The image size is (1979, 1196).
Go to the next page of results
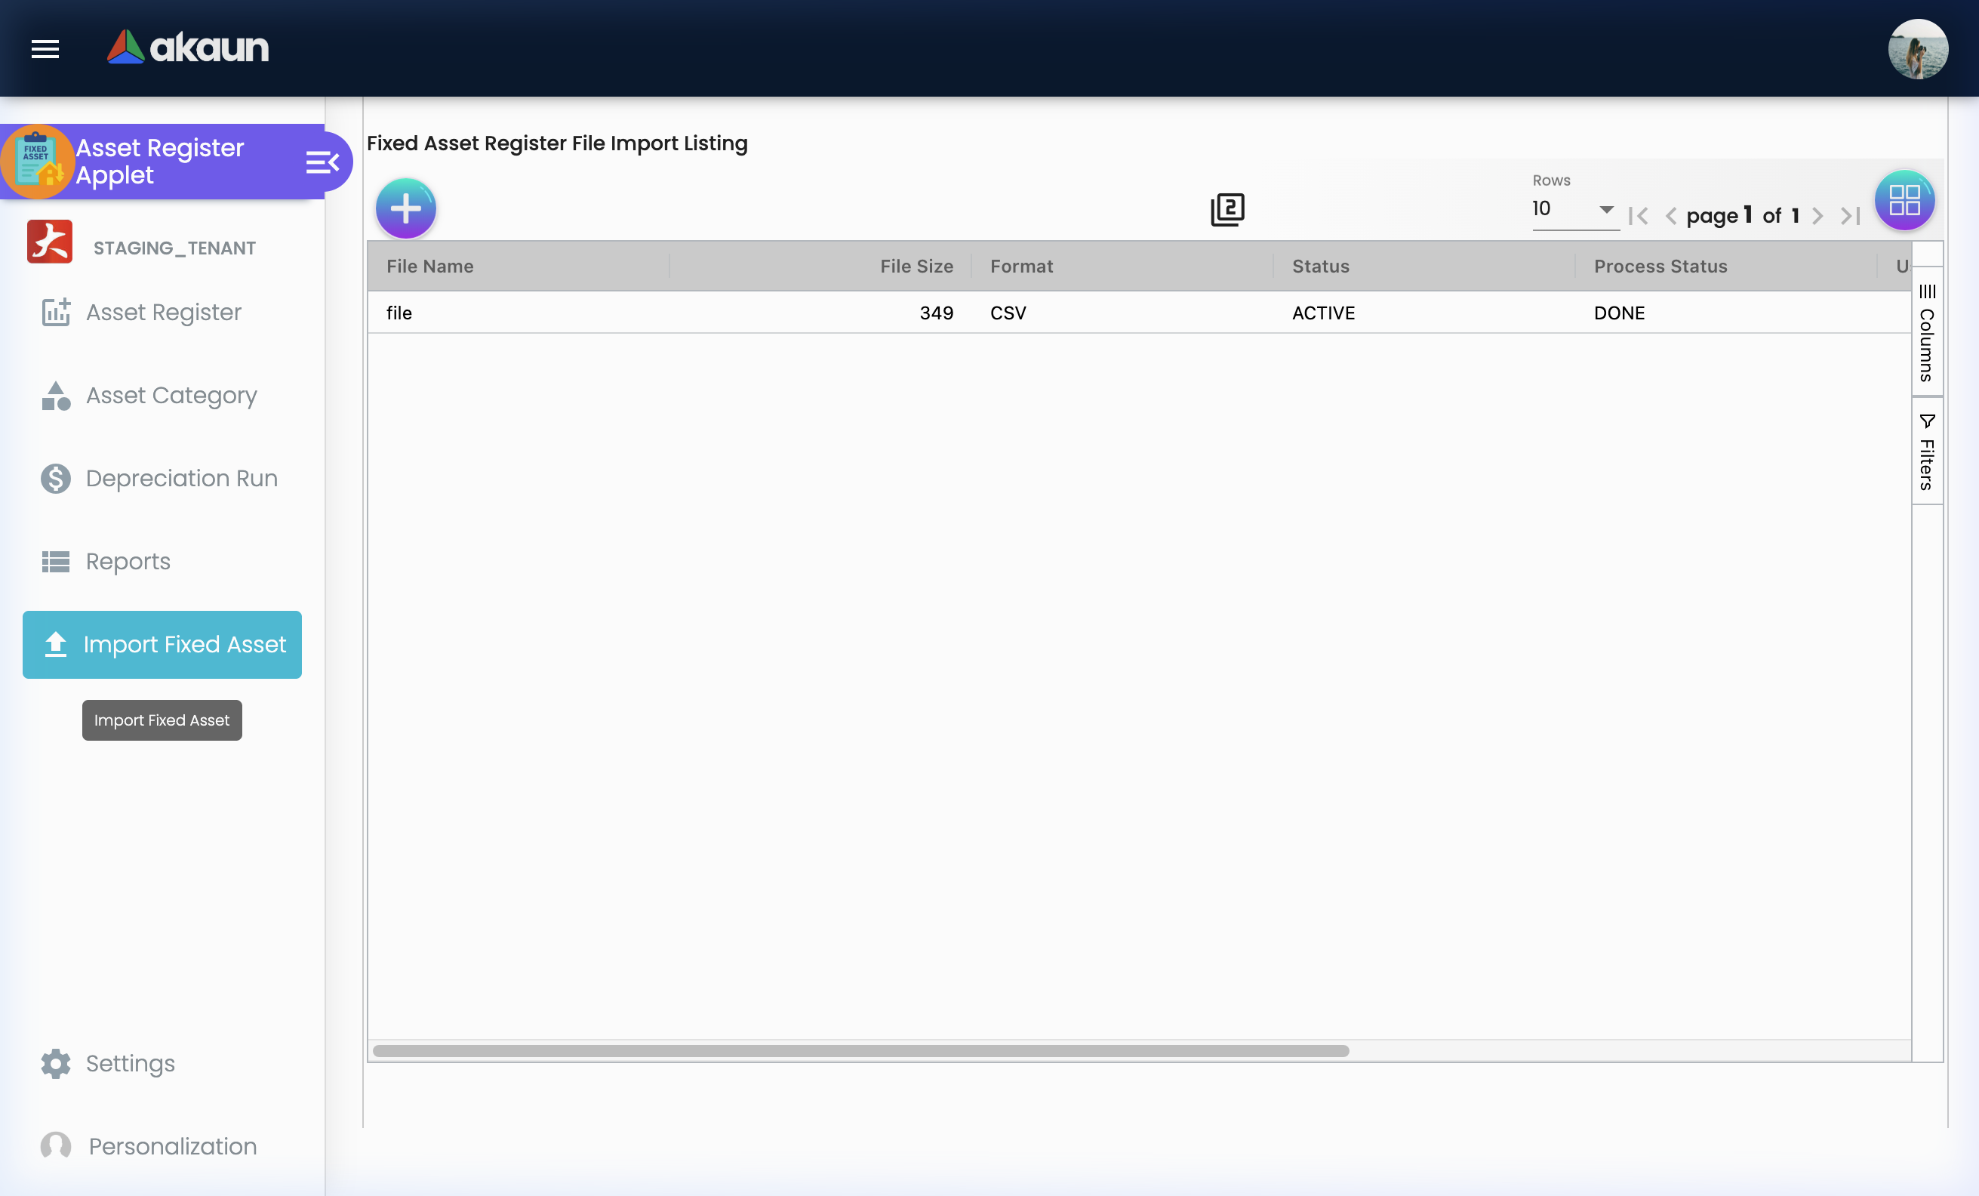1817,215
